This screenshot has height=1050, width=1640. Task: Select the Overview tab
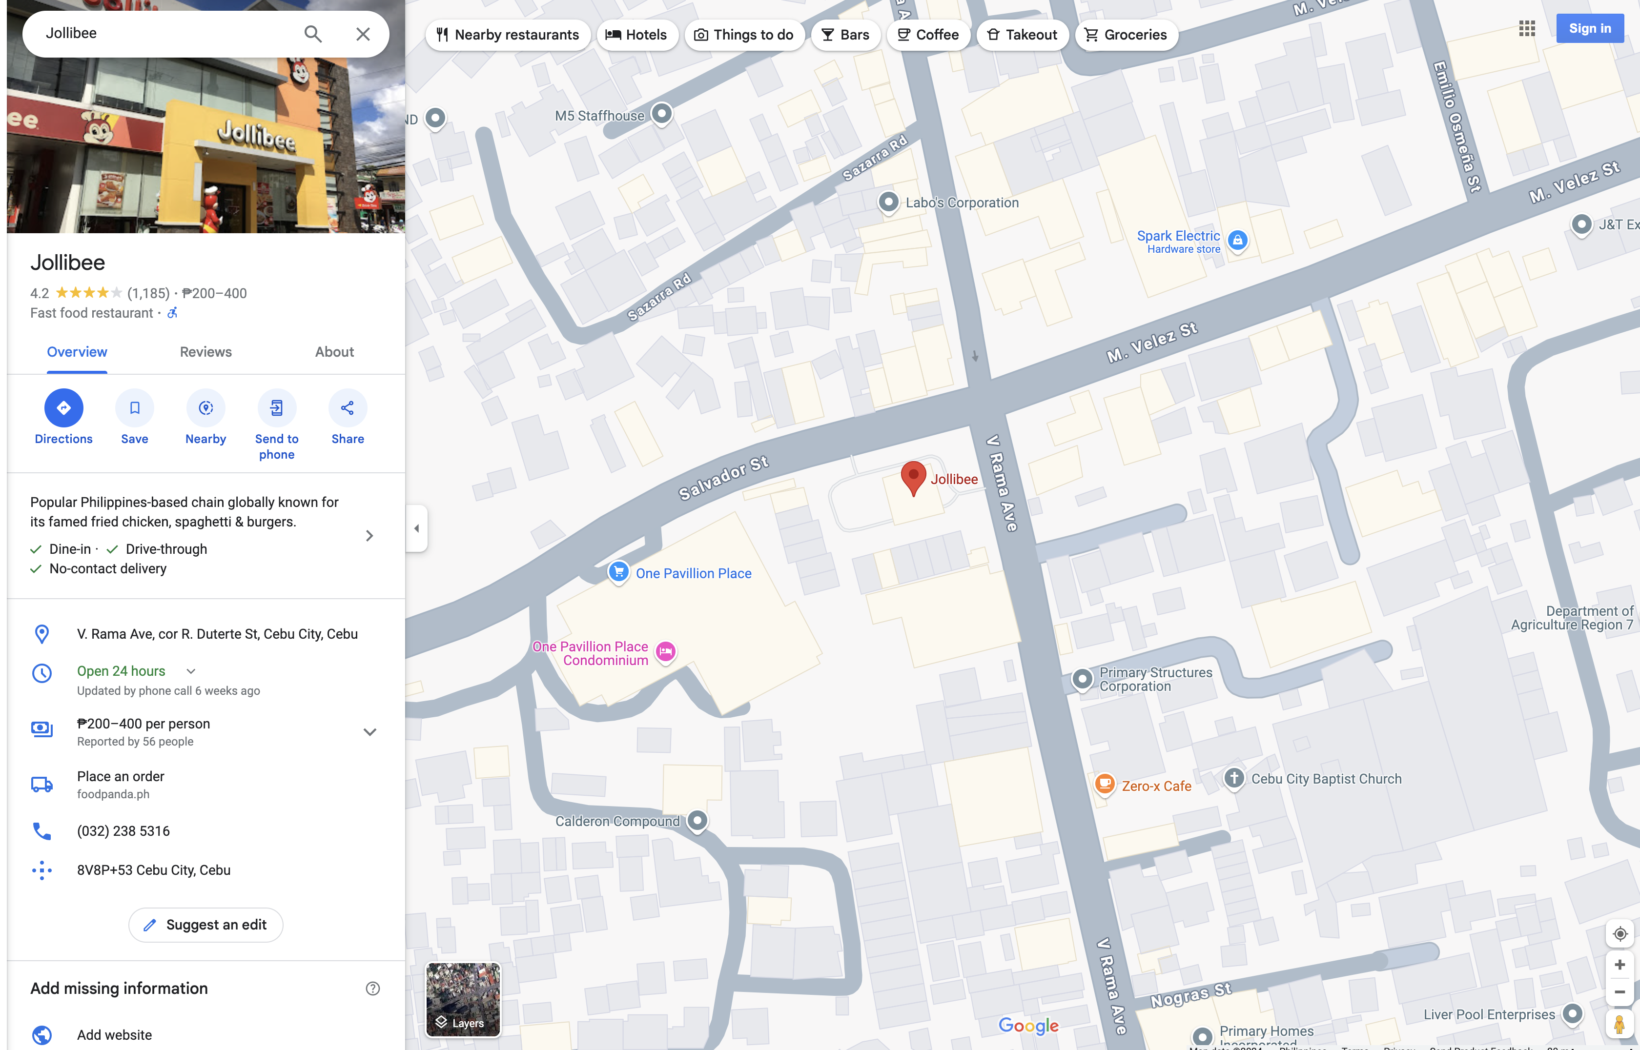coord(77,352)
